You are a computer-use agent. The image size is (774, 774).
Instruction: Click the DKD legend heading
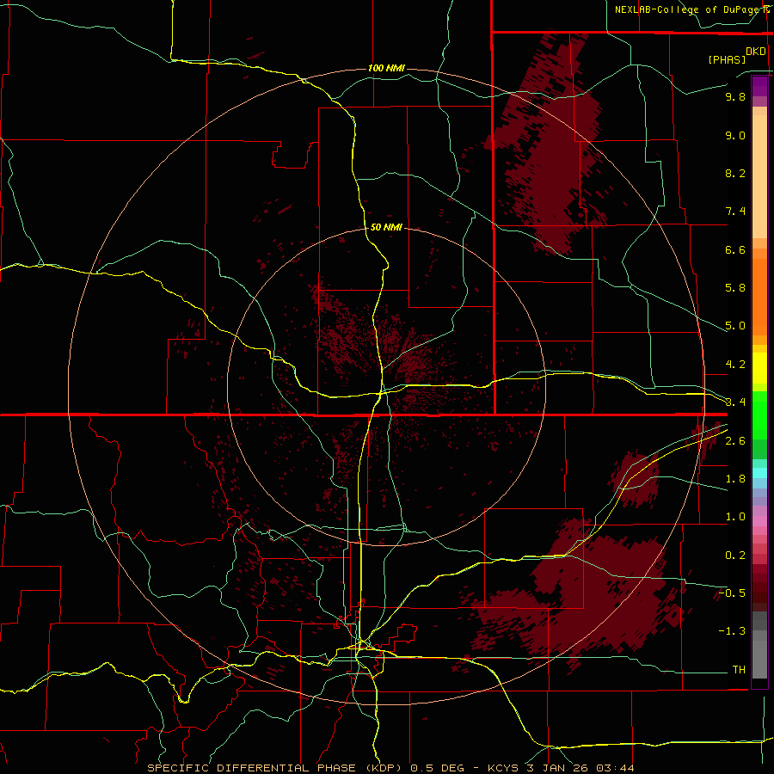click(756, 52)
